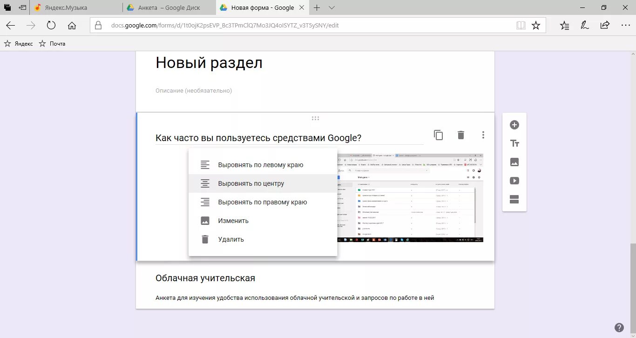636x338 pixels.
Task: Click the 'Новый раздел' section title
Action: [x=209, y=63]
